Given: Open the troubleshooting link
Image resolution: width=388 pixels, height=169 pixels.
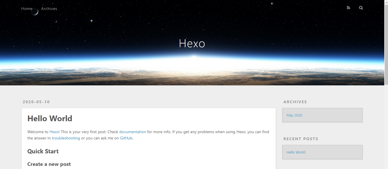Looking at the screenshot, I should pos(66,138).
